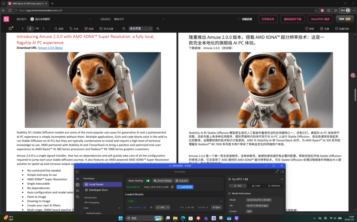Click the 打开新文件 button
This screenshot has width=357, height=222.
268,19
